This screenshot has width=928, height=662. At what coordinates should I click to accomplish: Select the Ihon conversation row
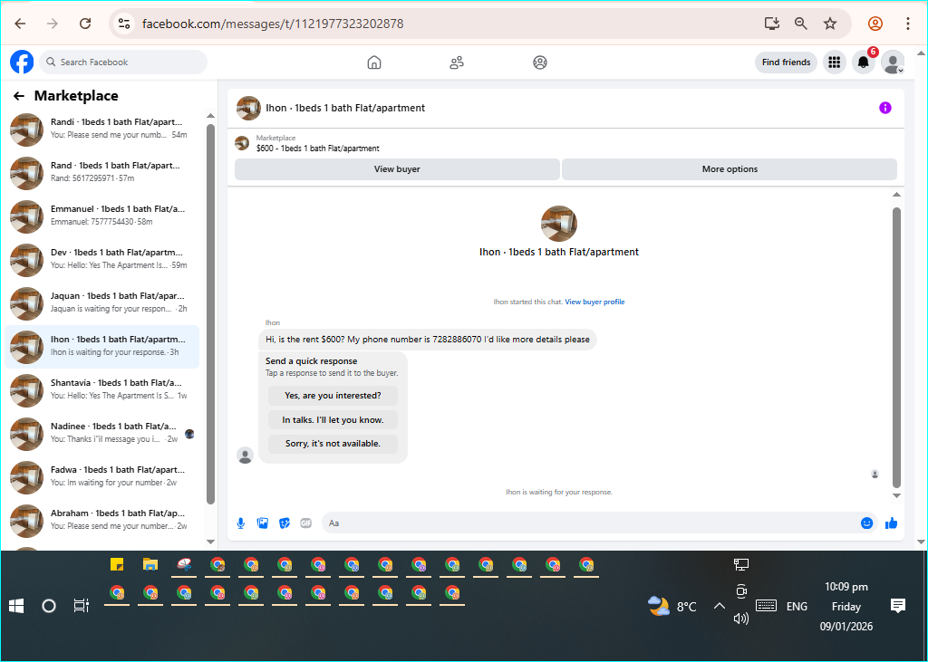click(x=101, y=346)
